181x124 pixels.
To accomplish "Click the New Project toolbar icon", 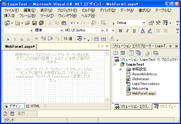I will 7,23.
